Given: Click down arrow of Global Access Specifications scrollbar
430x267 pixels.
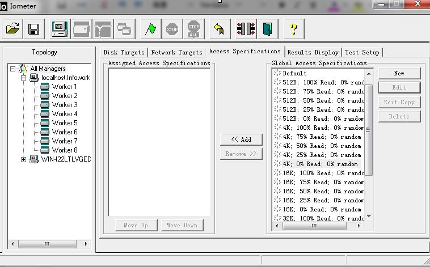Looking at the screenshot, I should (x=369, y=216).
